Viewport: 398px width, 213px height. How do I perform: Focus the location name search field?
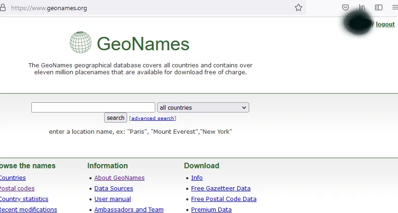[x=93, y=107]
